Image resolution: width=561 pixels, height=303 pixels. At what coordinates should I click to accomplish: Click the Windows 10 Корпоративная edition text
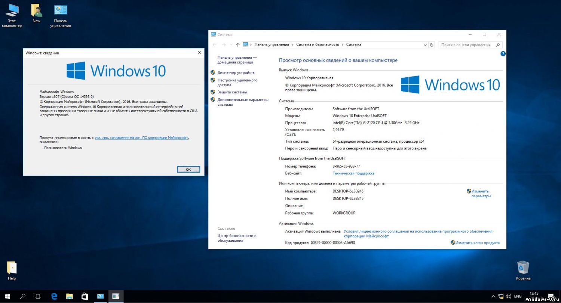click(309, 78)
